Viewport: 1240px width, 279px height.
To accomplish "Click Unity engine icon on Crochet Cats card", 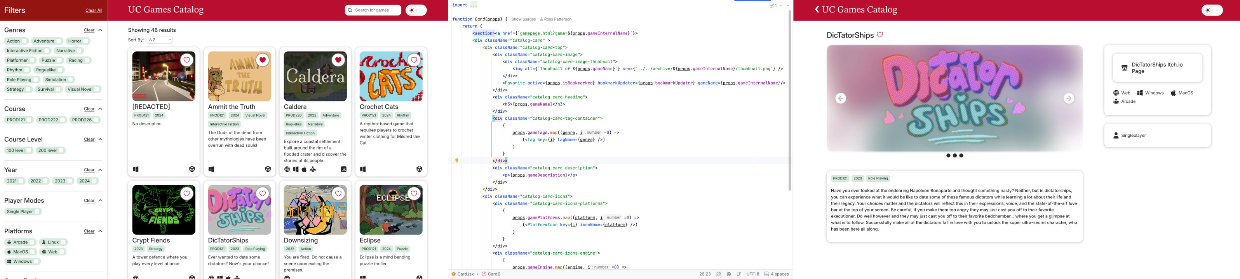I will pos(419,169).
